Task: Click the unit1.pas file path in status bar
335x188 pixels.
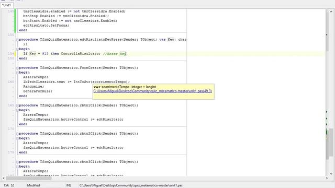Action: (131, 185)
